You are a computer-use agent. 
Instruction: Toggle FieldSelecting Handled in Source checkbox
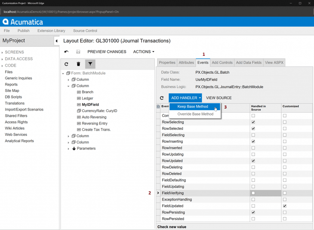coord(253,135)
